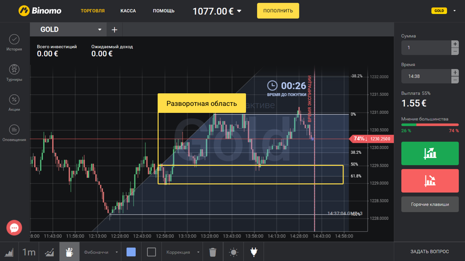Open the live chat bubble

tap(14, 228)
